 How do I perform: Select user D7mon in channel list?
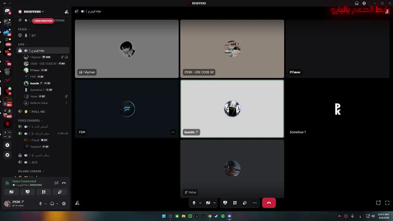pyautogui.click(x=46, y=70)
